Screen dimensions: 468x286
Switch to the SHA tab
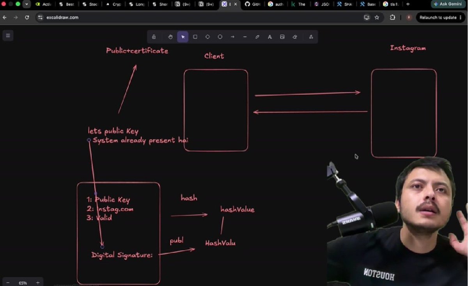[x=345, y=4]
